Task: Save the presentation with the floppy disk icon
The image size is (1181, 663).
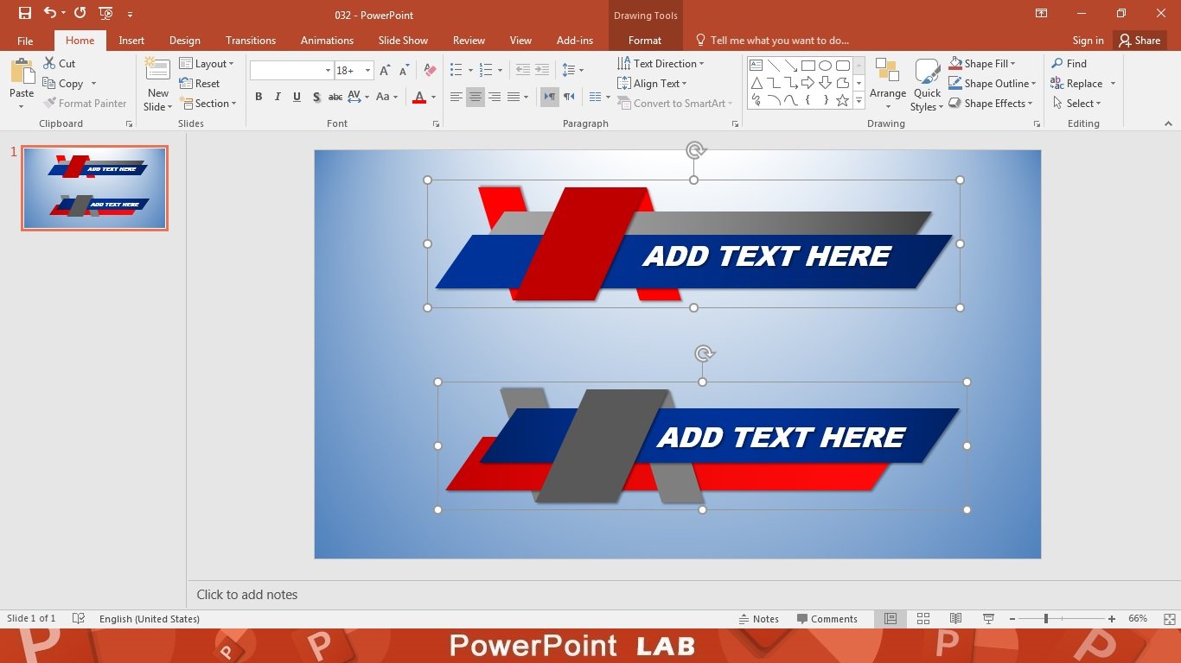Action: click(x=25, y=14)
